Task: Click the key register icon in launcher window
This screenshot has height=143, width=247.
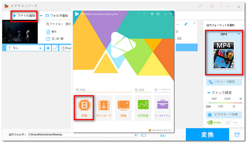Action: pos(138,14)
